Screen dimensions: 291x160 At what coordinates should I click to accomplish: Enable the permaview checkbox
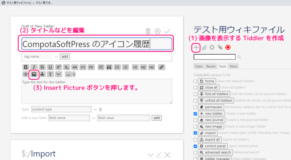point(195,107)
